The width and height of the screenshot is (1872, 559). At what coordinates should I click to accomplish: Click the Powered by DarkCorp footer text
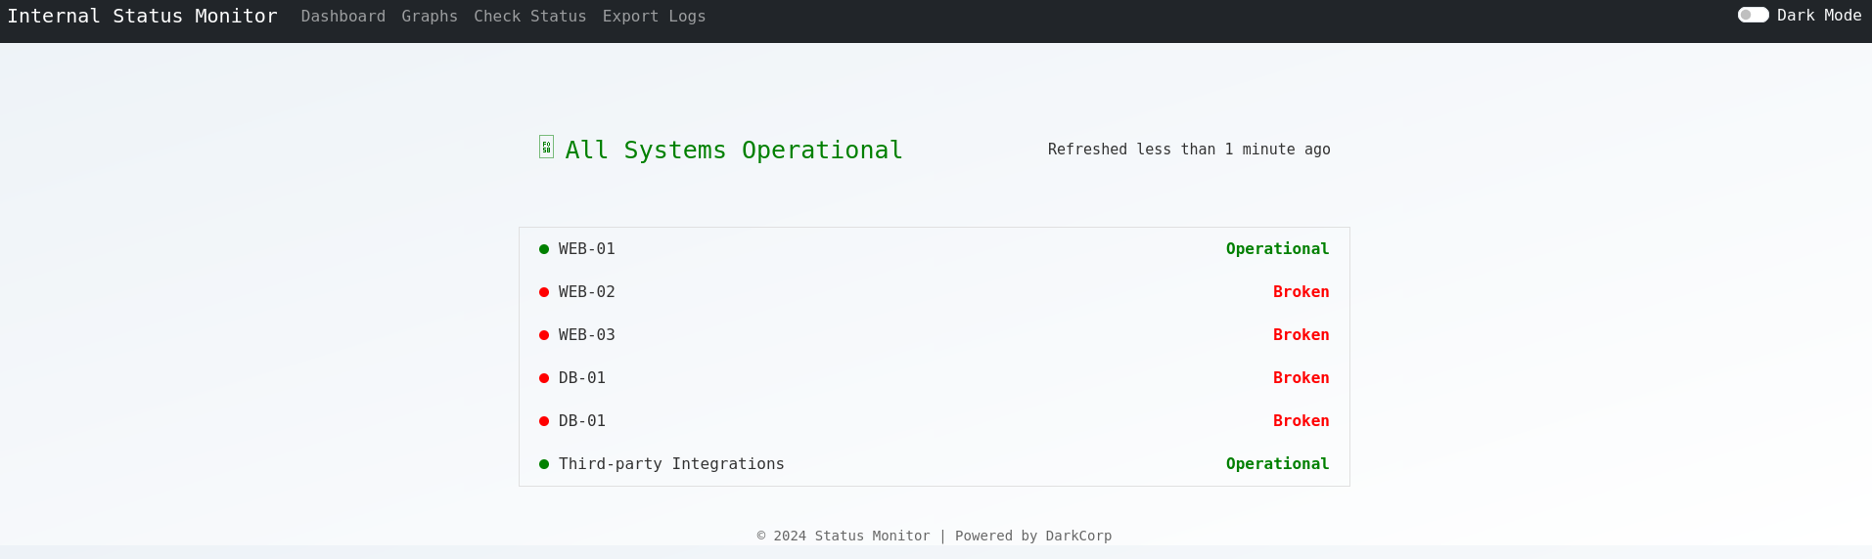1032,536
